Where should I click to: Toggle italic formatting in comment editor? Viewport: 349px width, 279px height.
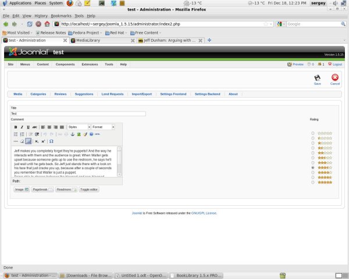pyautogui.click(x=22, y=127)
